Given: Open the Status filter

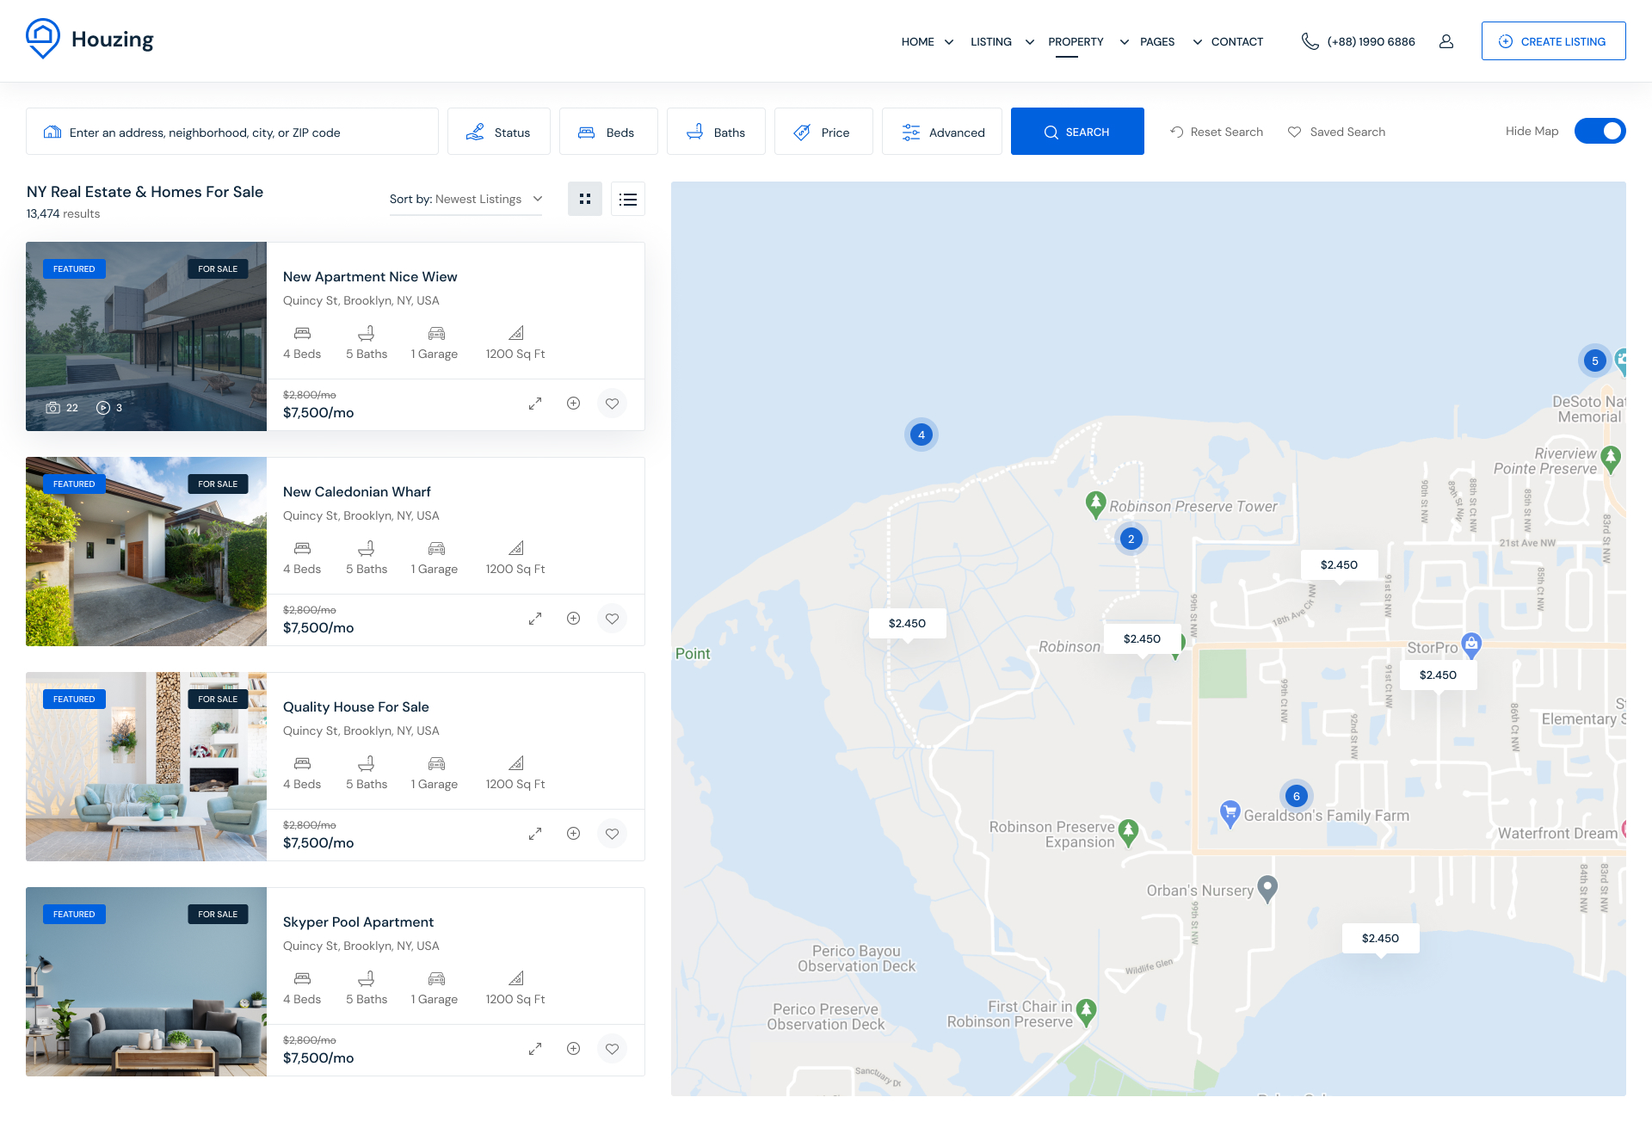Looking at the screenshot, I should 499,132.
